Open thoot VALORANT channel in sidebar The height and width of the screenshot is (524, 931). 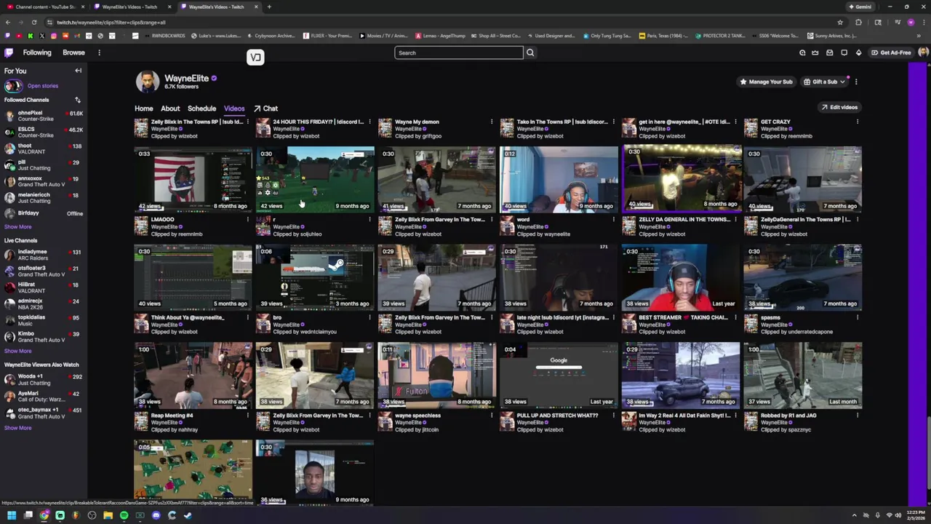coord(44,148)
